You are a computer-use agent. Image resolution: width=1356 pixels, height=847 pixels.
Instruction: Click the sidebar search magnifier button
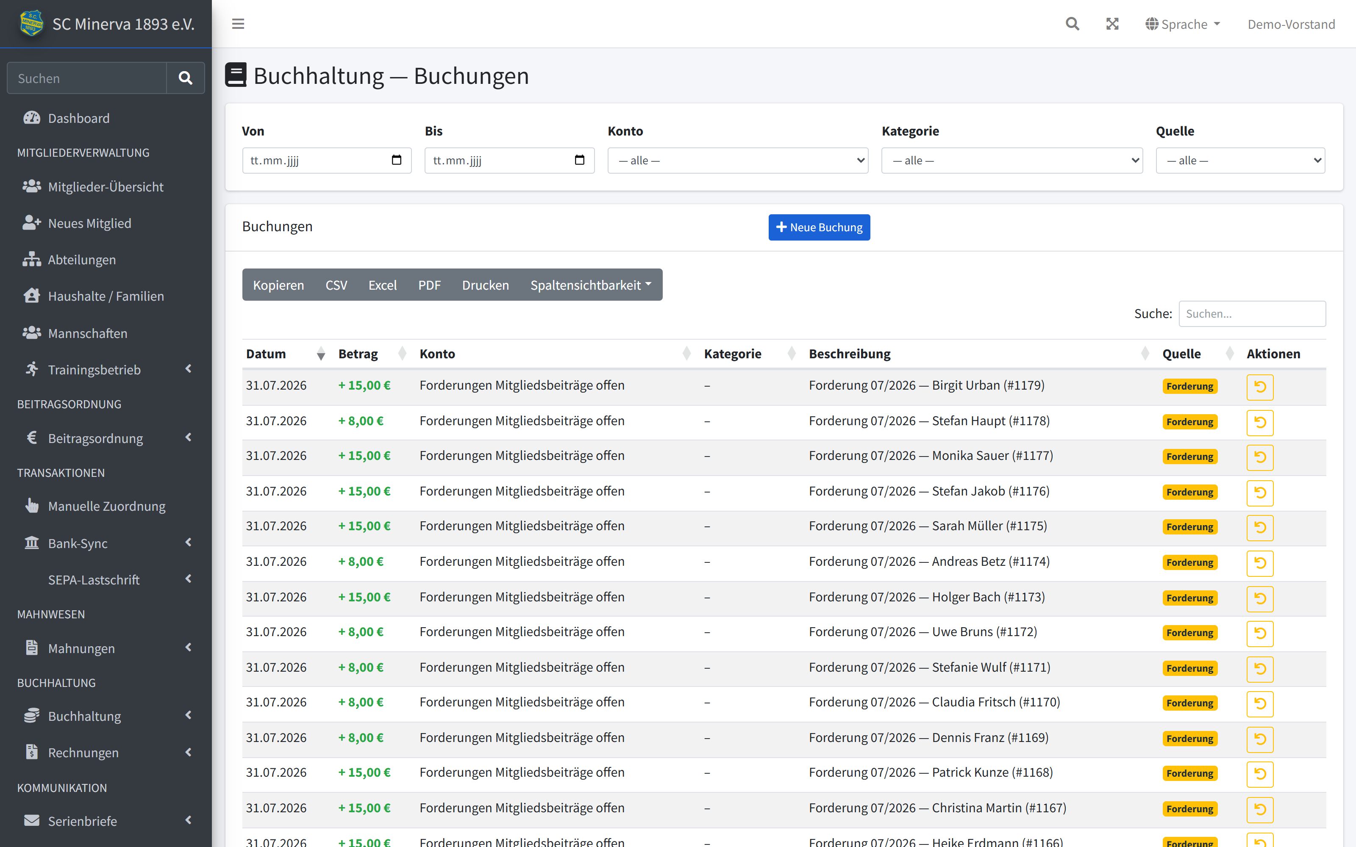click(x=186, y=78)
